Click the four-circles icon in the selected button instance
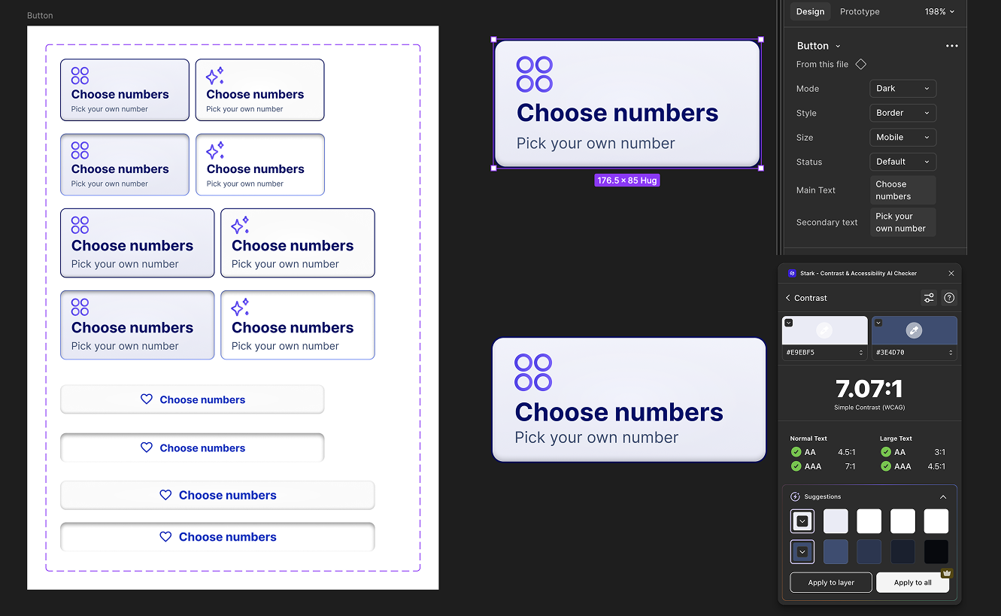Viewport: 1001px width, 616px height. (535, 74)
